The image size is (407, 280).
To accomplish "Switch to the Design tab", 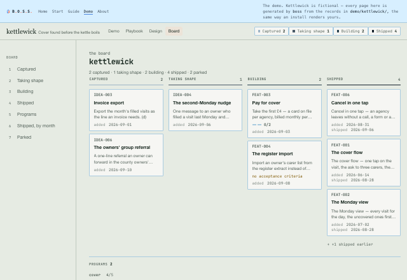I will (x=155, y=31).
